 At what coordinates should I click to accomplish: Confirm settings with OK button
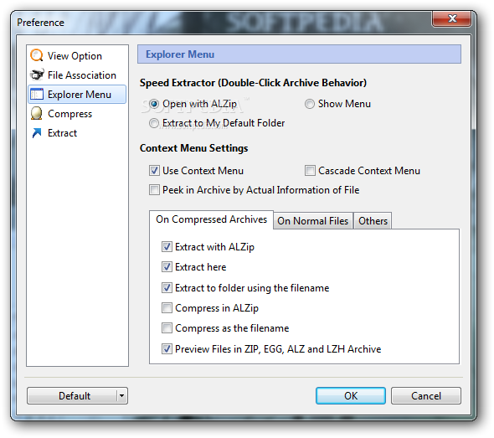351,396
